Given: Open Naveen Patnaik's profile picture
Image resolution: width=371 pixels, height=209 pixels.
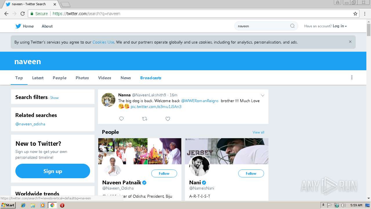Looking at the screenshot, I should [x=112, y=166].
